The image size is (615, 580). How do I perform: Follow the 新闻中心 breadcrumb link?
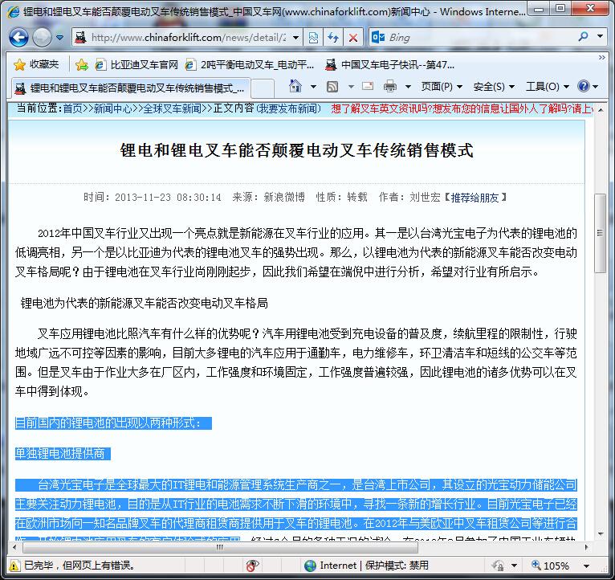pos(112,108)
